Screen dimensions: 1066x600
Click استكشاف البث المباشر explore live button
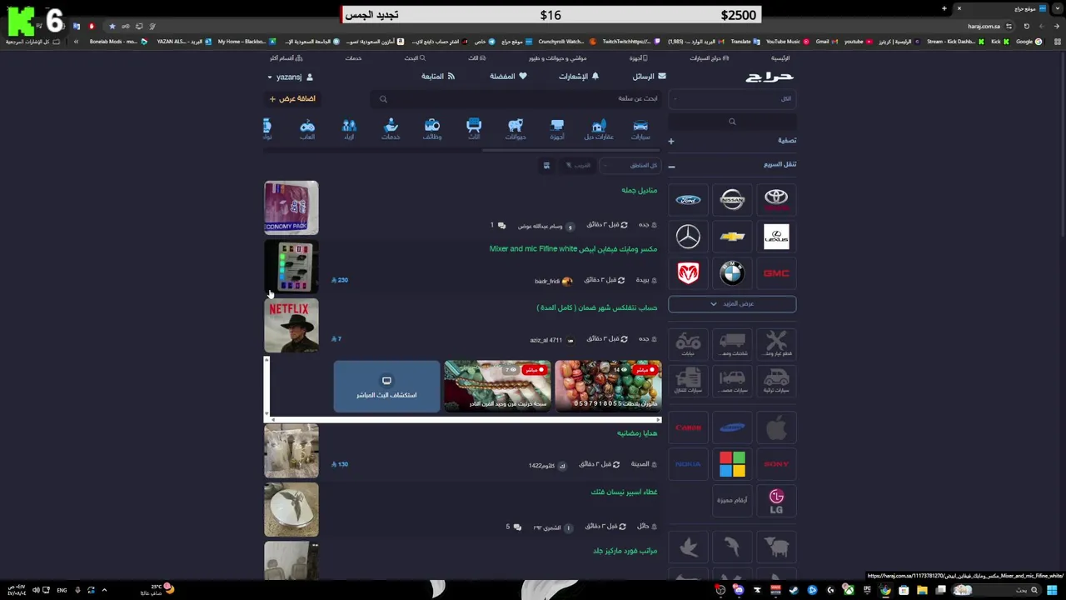tap(386, 387)
